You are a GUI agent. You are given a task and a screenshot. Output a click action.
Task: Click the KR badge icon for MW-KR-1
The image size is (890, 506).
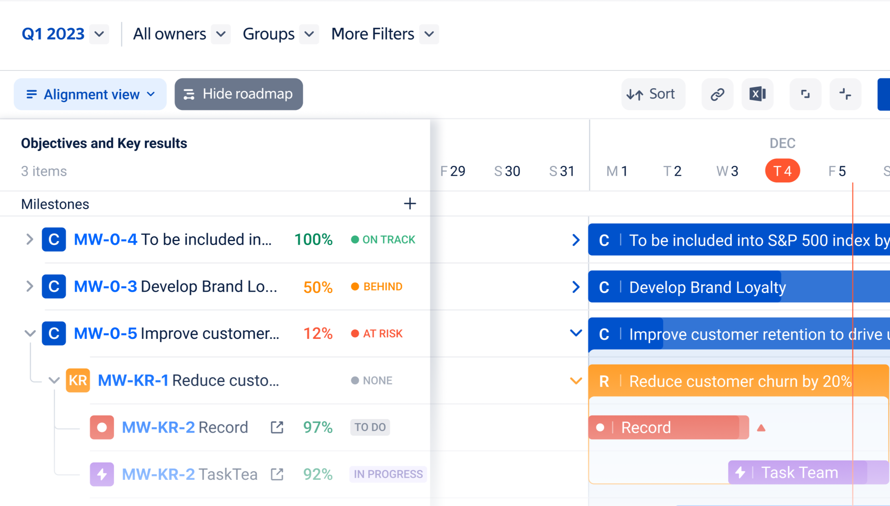tap(78, 380)
